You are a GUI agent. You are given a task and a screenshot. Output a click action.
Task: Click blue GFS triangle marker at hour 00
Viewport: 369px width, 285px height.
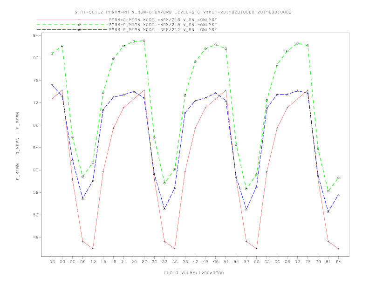click(52, 85)
